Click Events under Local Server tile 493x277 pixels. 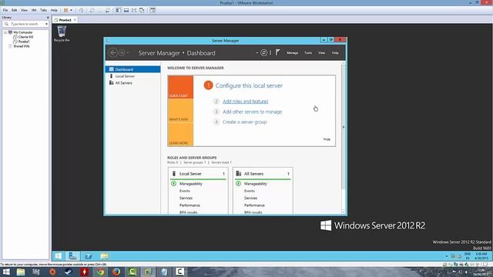pos(185,191)
